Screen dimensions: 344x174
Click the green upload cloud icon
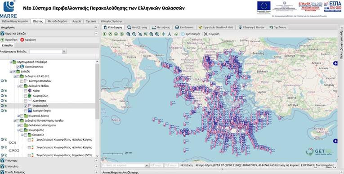[176, 34]
